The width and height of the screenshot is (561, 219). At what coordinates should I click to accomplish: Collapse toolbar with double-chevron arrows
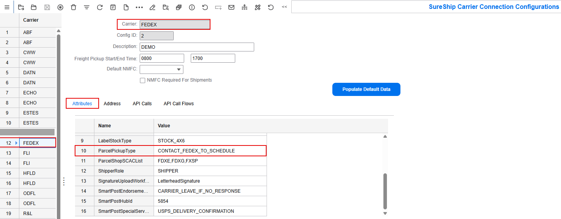(284, 7)
